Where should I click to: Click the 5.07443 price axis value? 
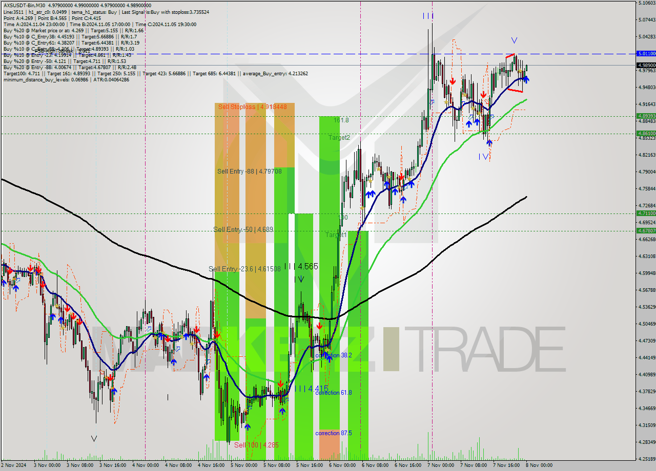[x=646, y=19]
